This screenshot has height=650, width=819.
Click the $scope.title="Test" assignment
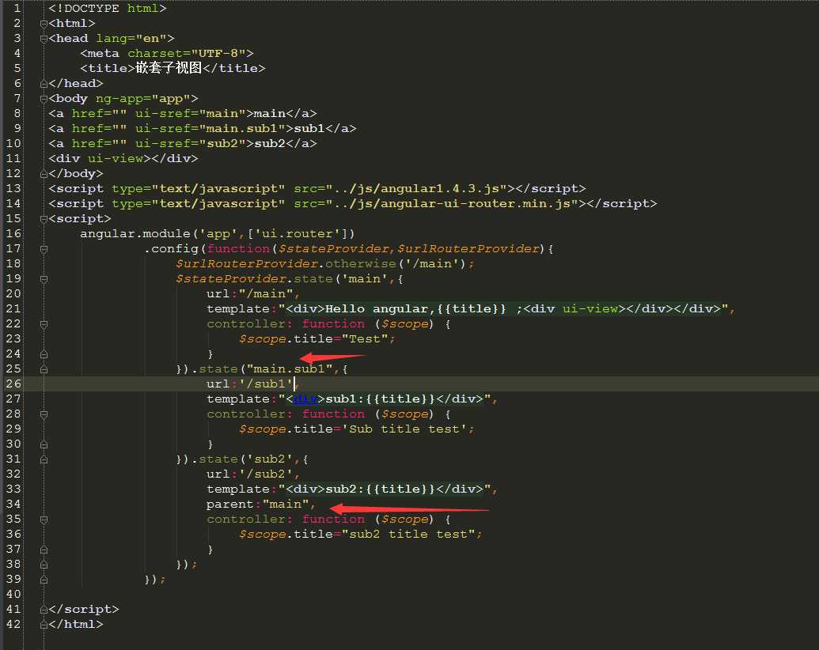point(317,338)
